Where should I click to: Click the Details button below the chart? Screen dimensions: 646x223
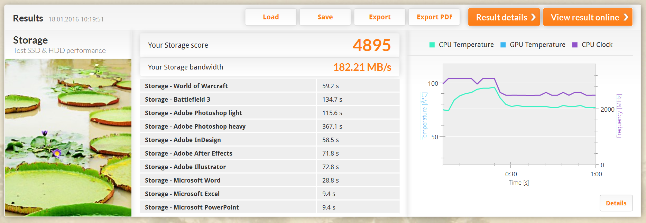coord(616,203)
